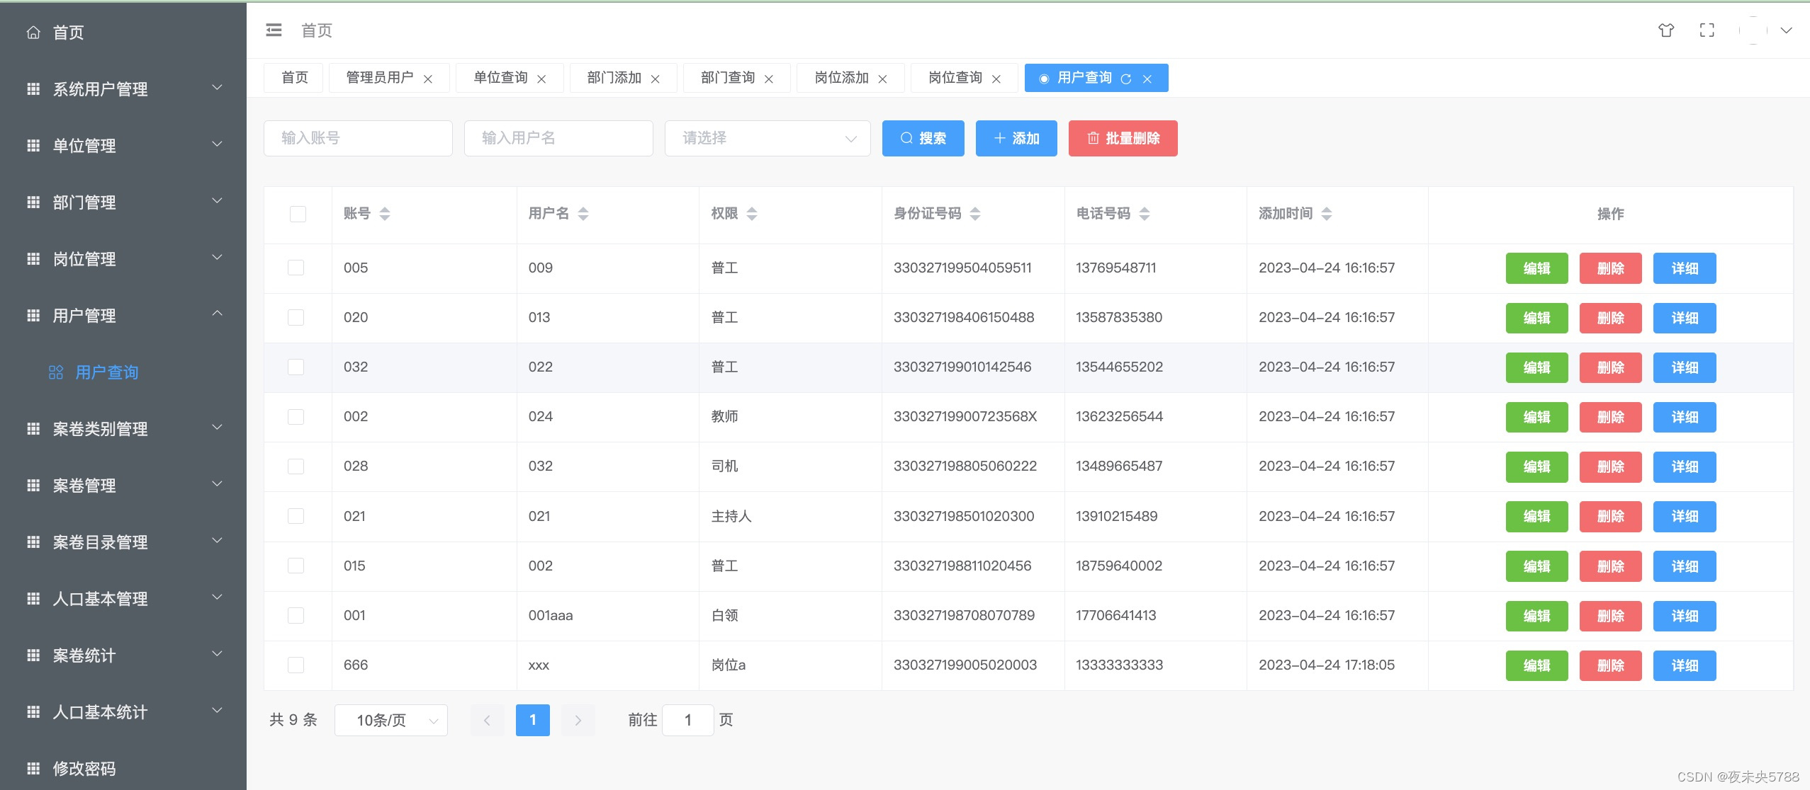Click 编辑 for account 032 row

pyautogui.click(x=1536, y=367)
